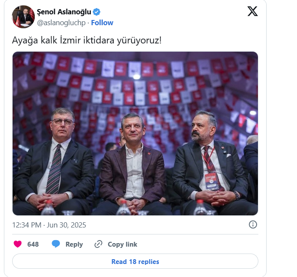Click the red lanyard badge in the photo
The height and width of the screenshot is (277, 297).
211,178
